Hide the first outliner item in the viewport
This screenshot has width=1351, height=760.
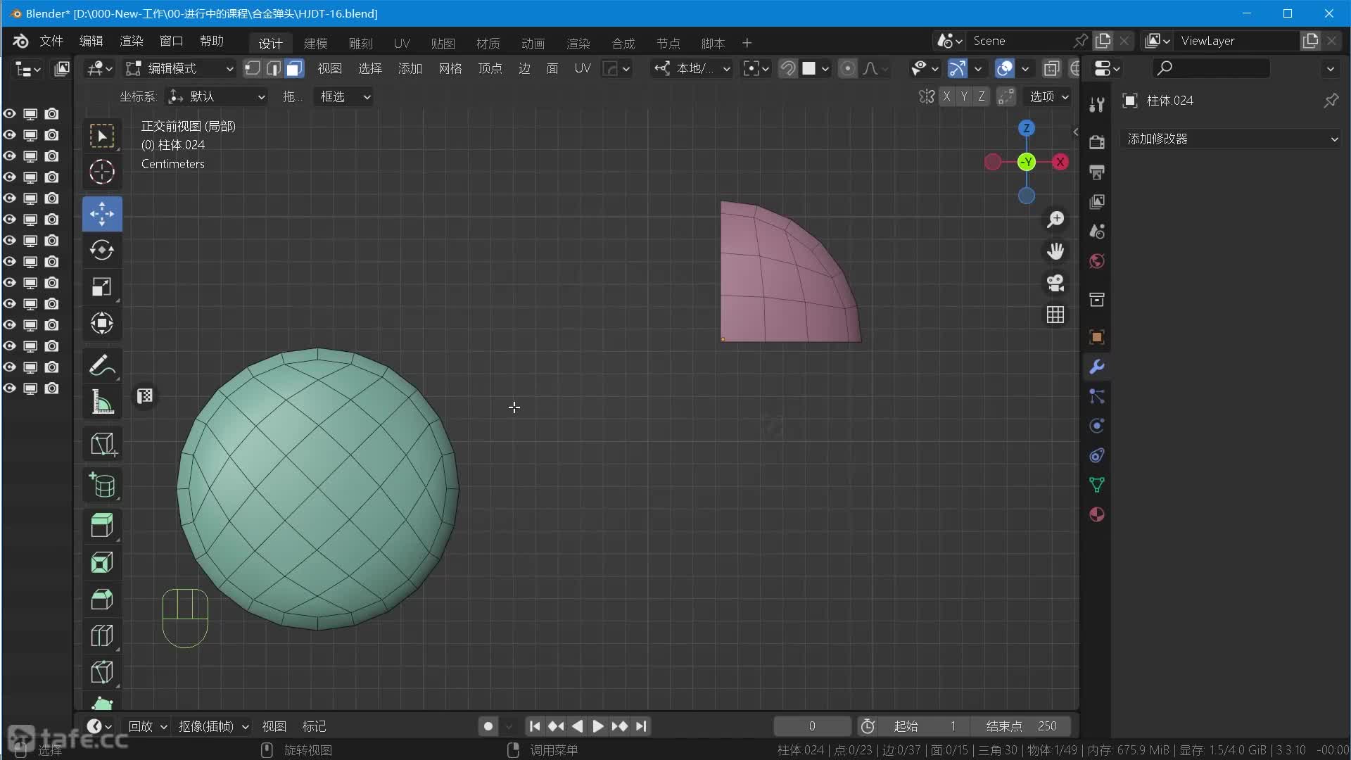tap(10, 114)
